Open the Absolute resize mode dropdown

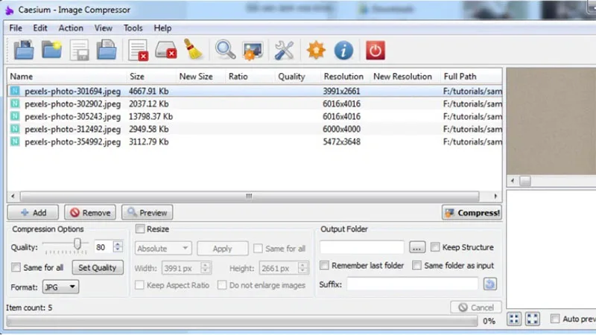pos(163,249)
